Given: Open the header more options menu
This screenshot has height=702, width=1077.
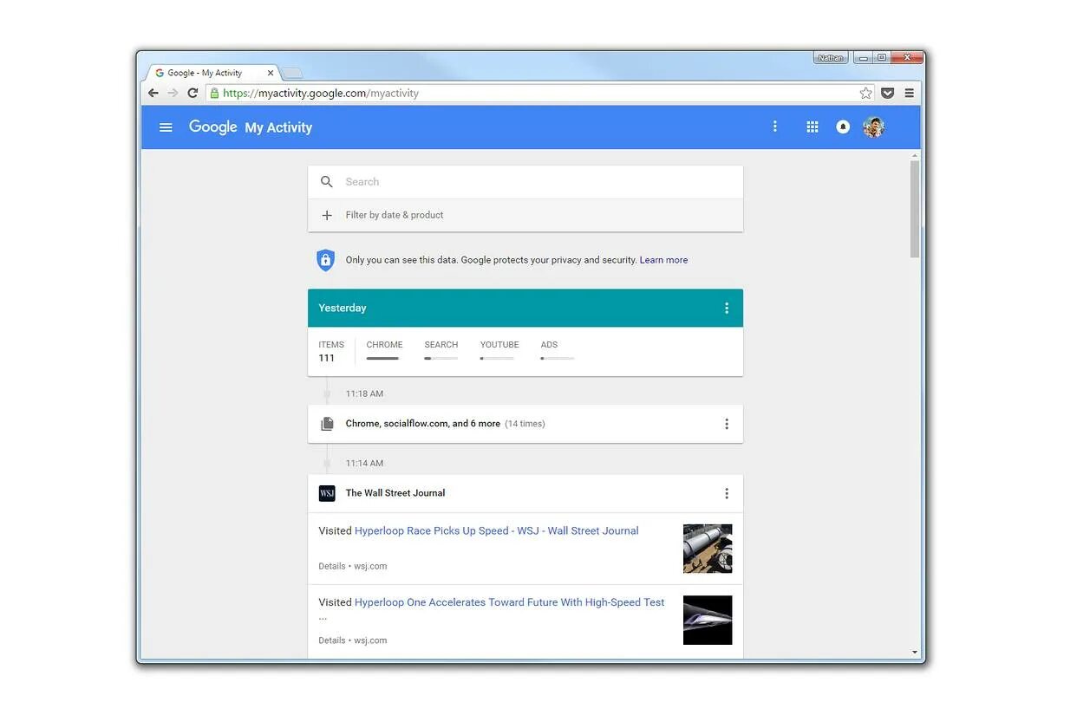Looking at the screenshot, I should click(775, 127).
